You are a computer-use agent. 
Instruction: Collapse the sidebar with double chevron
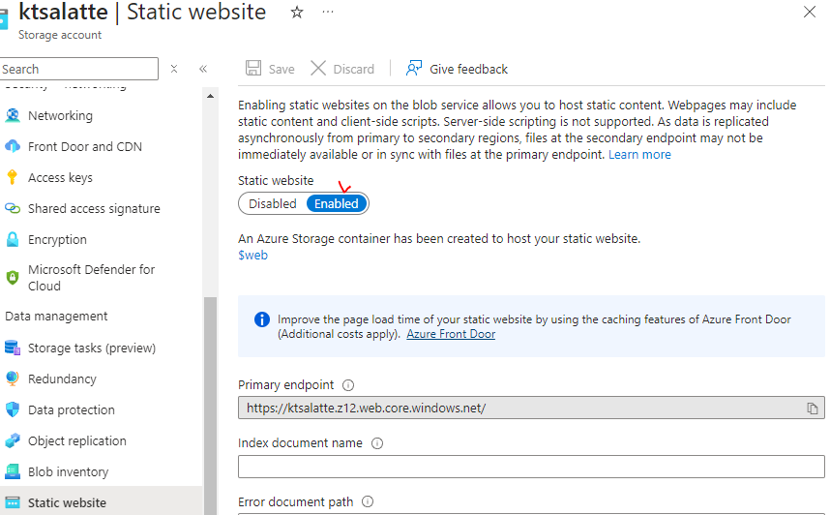(203, 69)
